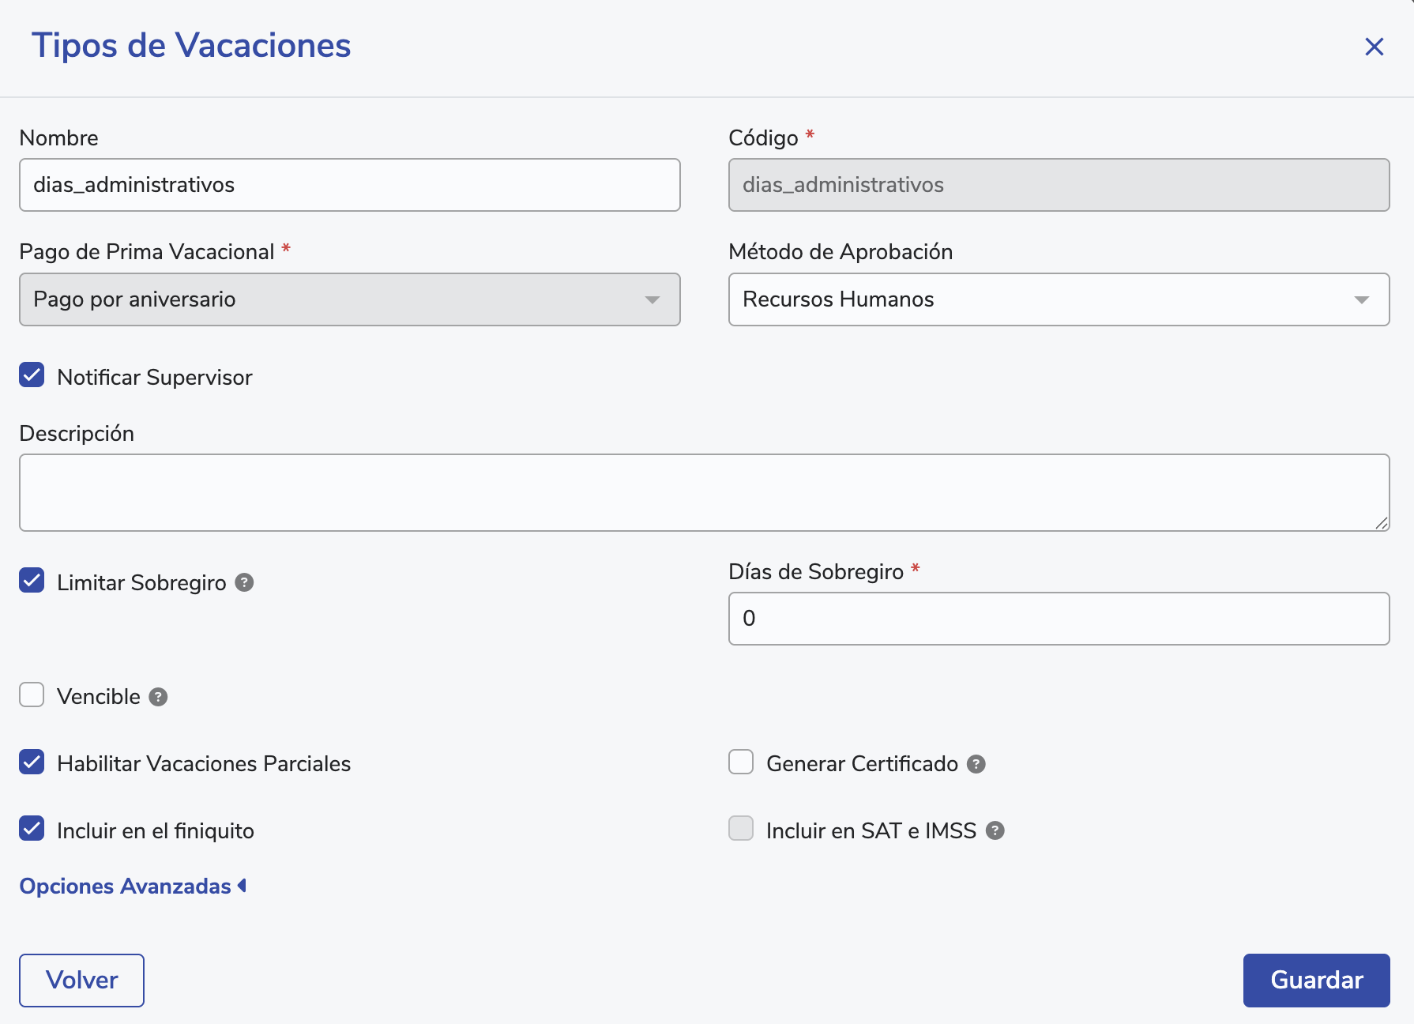Viewport: 1414px width, 1024px height.
Task: Open help icon beside Incluir en SAT e IMSS
Action: 995,830
